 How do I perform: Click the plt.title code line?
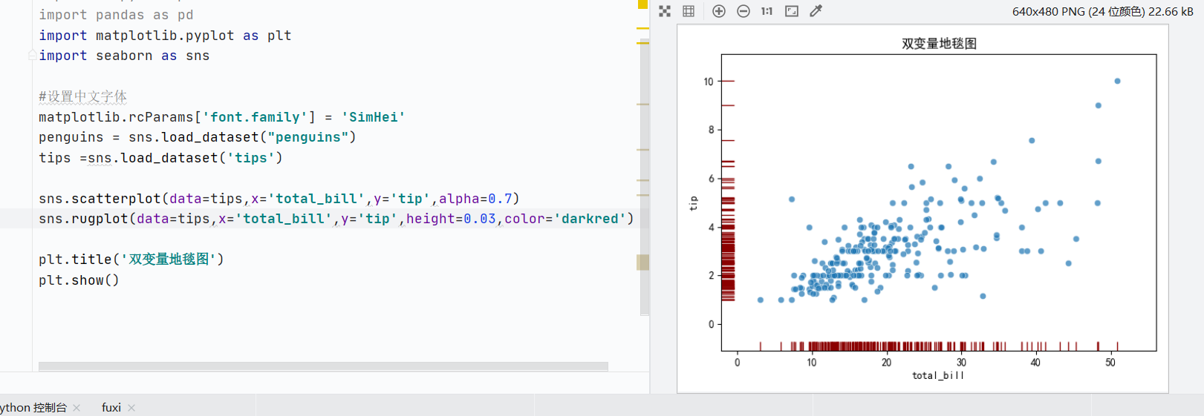131,260
